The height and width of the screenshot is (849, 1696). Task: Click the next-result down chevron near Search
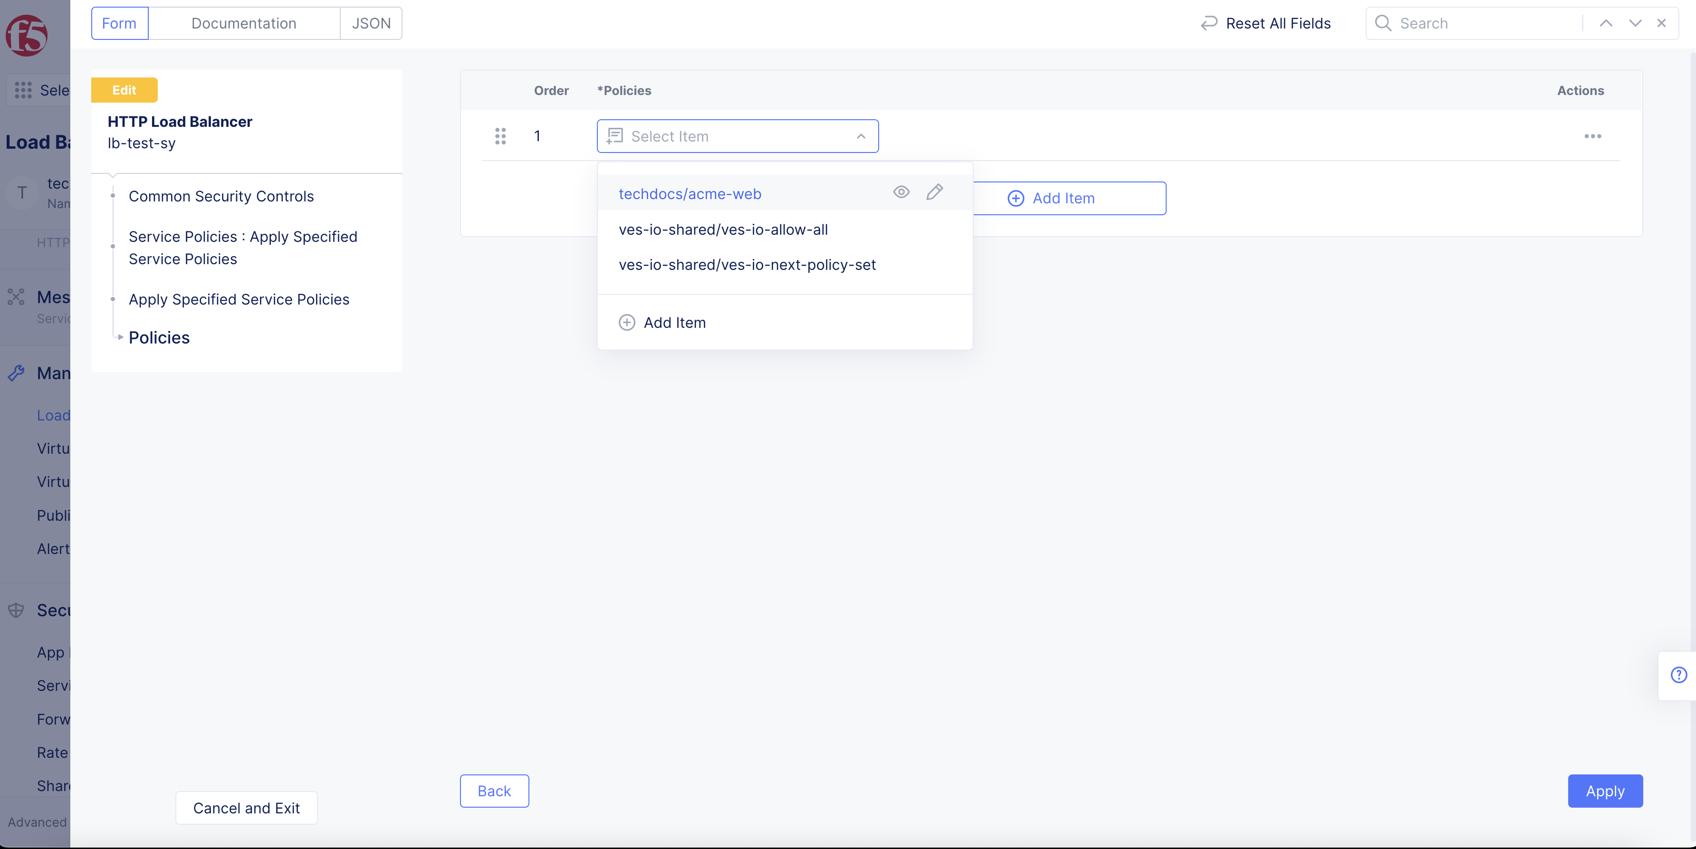tap(1634, 23)
